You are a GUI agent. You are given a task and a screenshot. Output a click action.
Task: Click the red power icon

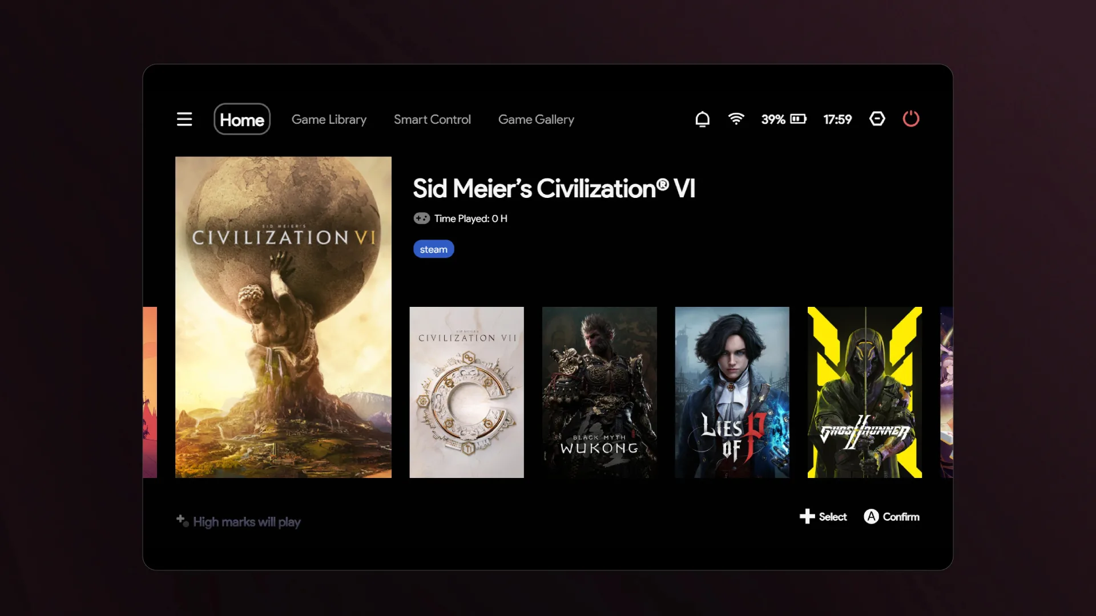911,119
